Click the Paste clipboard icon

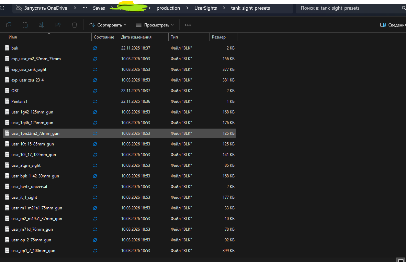(x=25, y=25)
